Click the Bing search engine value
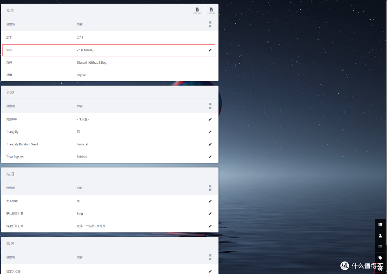 pyautogui.click(x=80, y=213)
